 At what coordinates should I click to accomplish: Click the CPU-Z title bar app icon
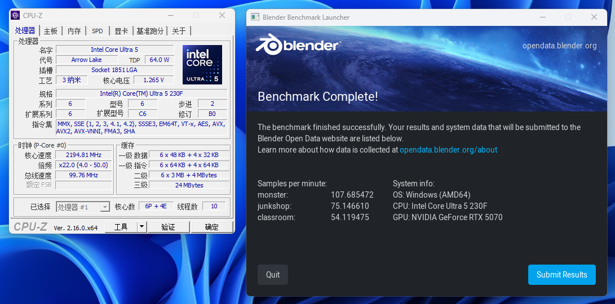15,15
